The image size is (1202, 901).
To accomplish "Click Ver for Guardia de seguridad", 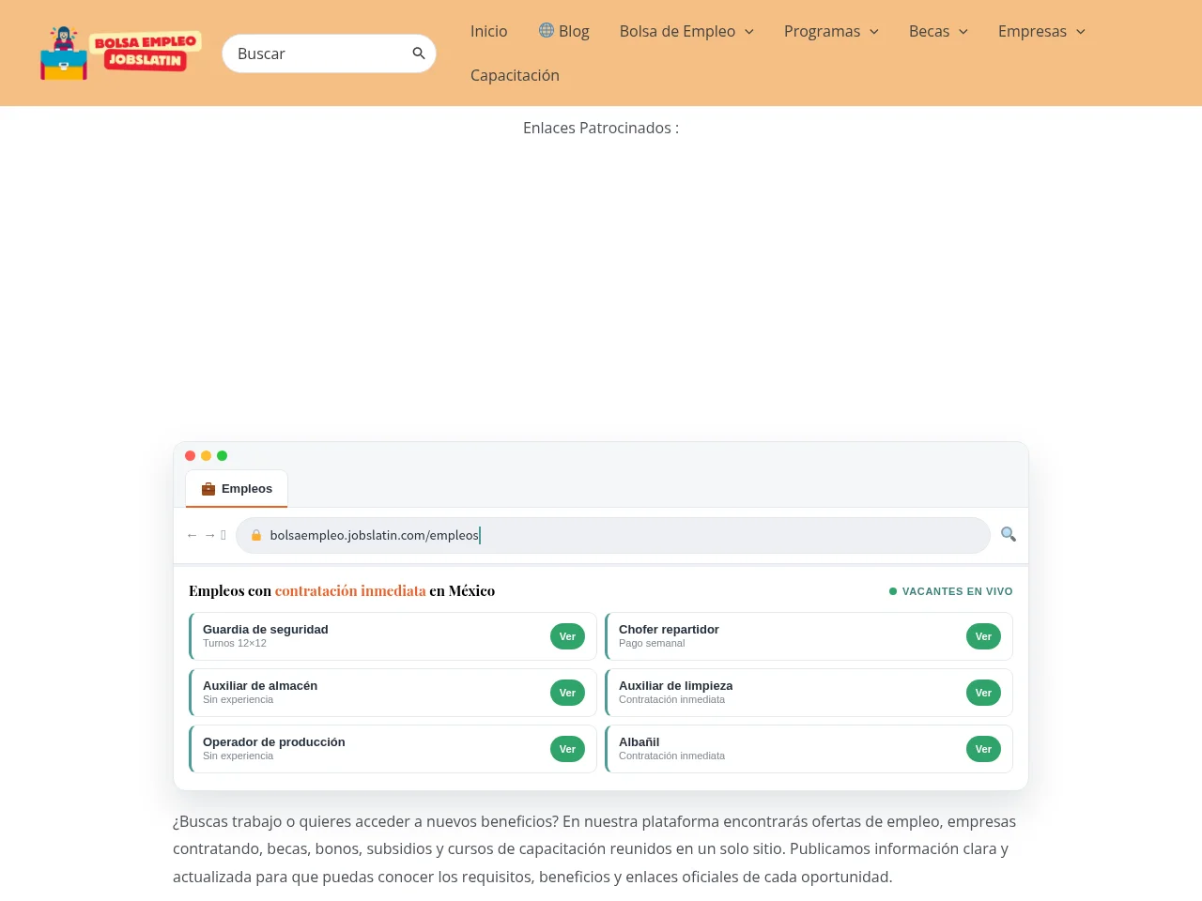I will coord(567,636).
